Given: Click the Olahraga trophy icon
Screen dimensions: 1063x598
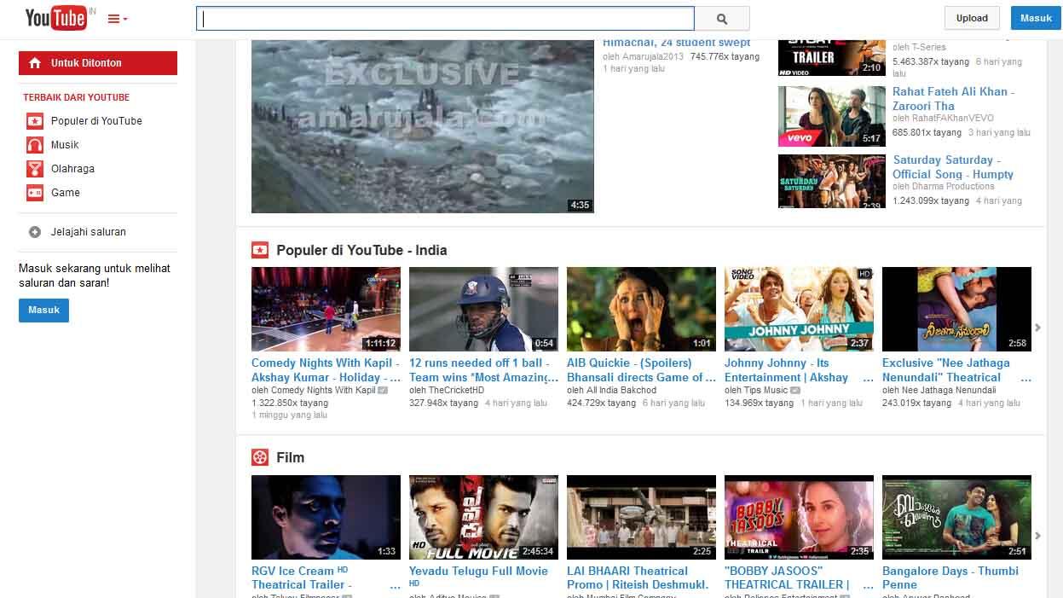Looking at the screenshot, I should 35,169.
